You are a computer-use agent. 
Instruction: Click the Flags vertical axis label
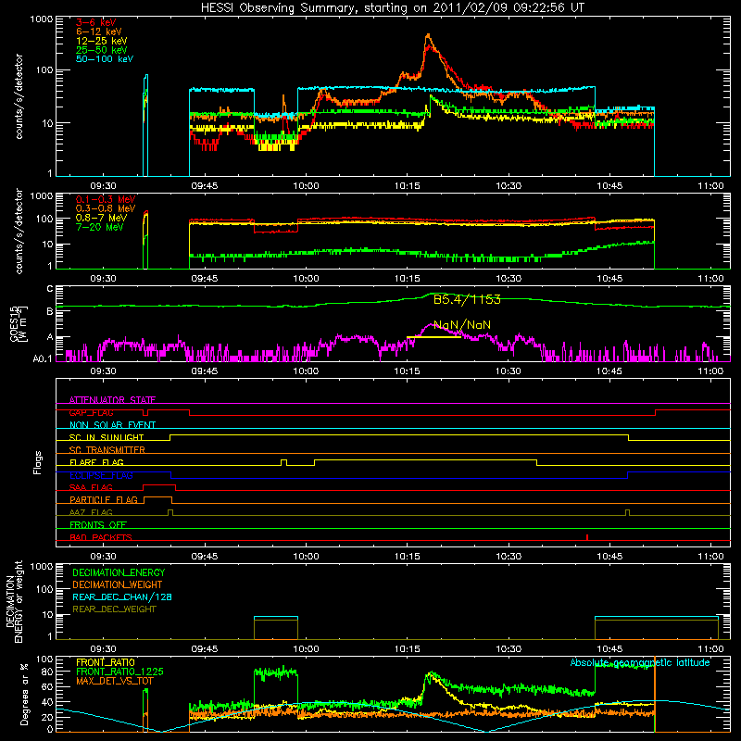click(38, 462)
